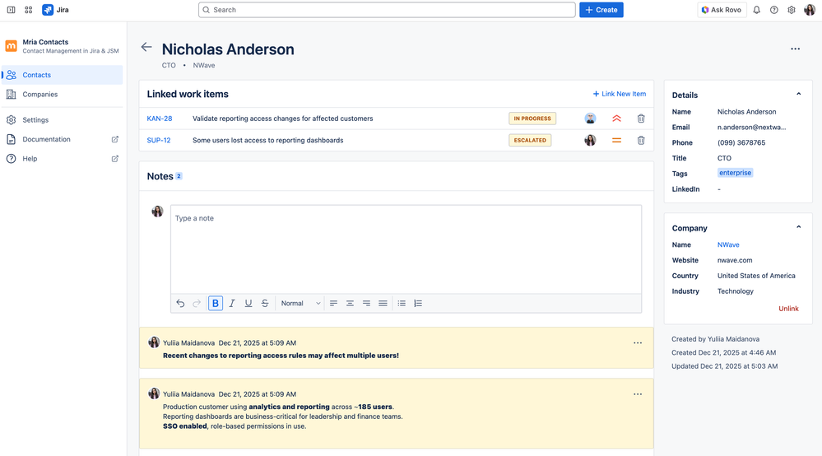Click the email n.anderson@nextwa...
The image size is (822, 456).
tap(751, 128)
